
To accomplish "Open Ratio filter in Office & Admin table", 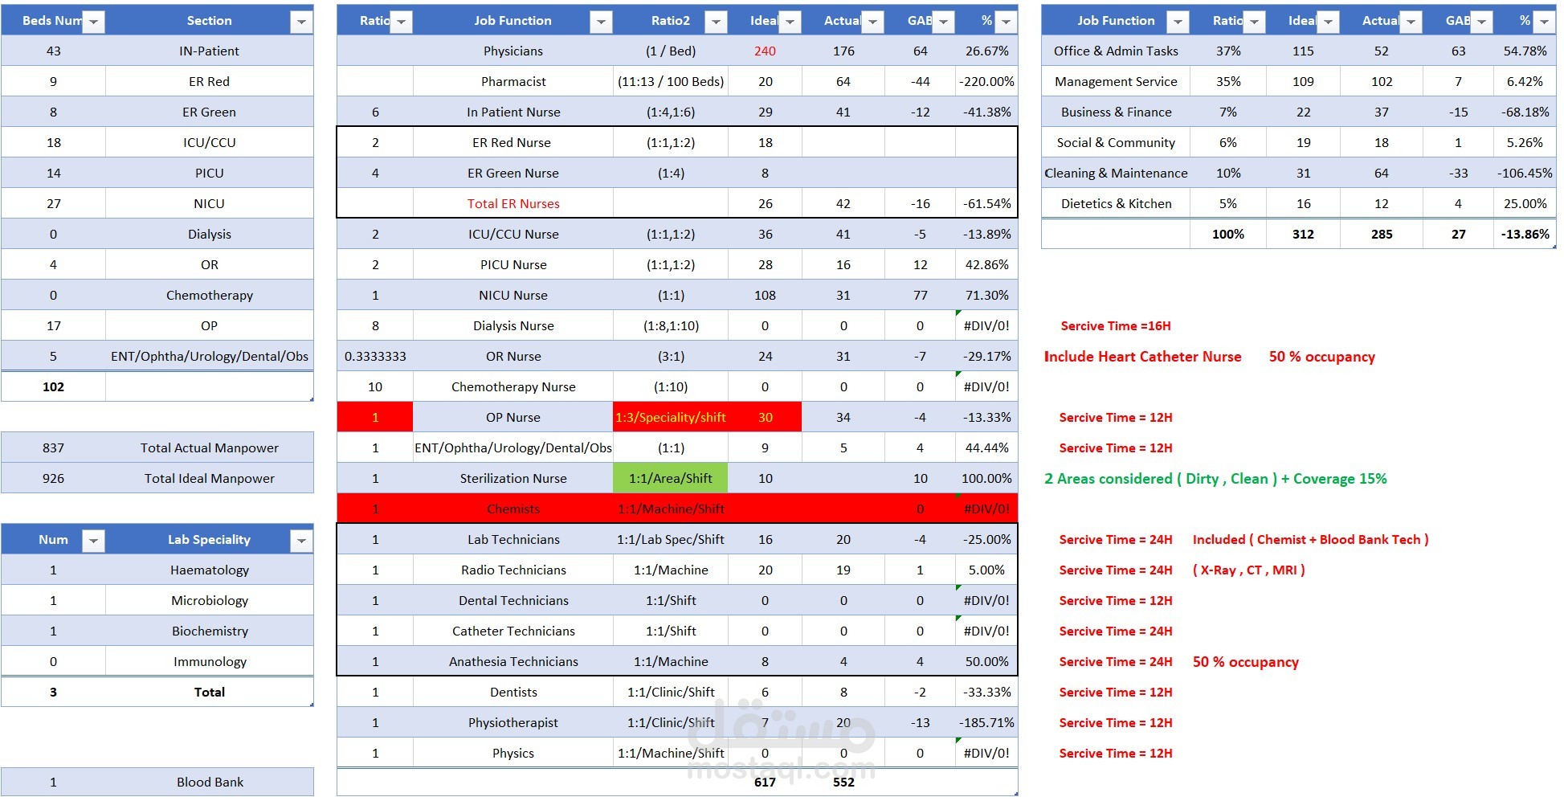I will [x=1254, y=22].
